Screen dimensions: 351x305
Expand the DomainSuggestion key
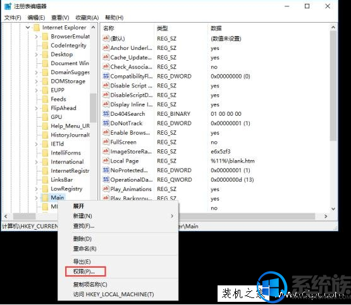(x=37, y=72)
